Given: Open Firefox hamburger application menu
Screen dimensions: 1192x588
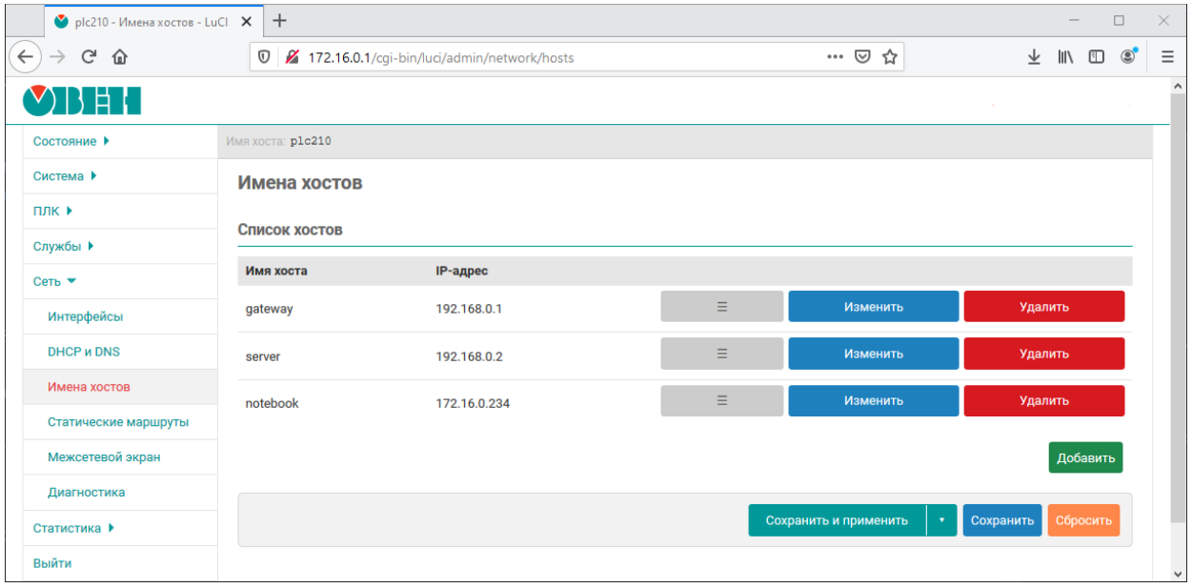Looking at the screenshot, I should click(x=1167, y=57).
